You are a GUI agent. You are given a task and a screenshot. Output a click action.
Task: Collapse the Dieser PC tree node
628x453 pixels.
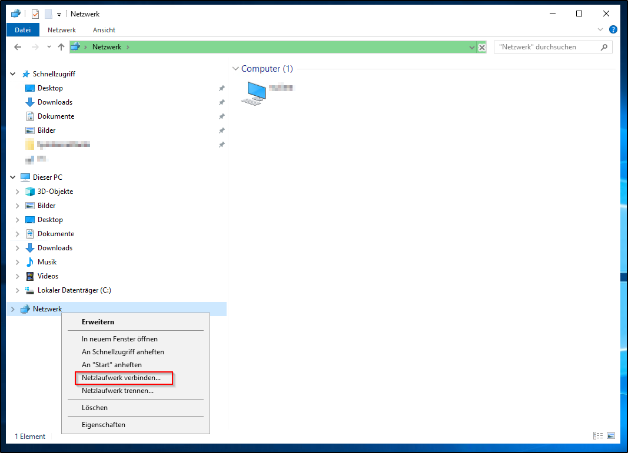pos(12,177)
